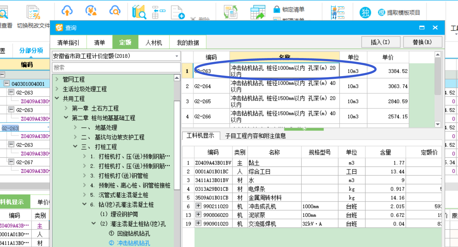458x247 pixels.
Task: Click the worker-on-ladder toolbar icon
Action: click(338, 12)
